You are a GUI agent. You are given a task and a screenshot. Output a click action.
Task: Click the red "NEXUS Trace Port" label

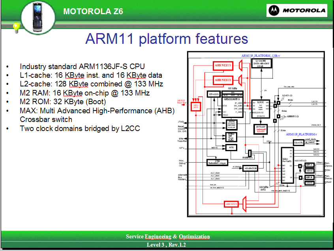182,101
